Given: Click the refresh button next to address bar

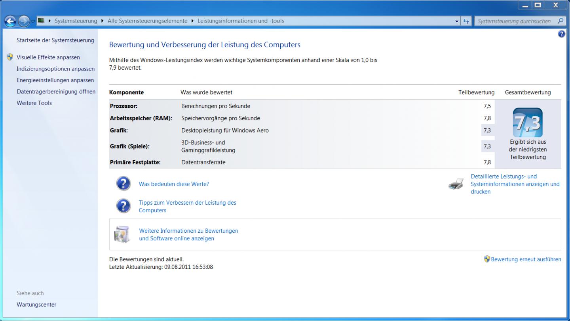Looking at the screenshot, I should 466,21.
